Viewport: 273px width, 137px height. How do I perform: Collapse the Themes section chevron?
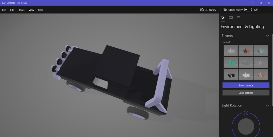pyautogui.click(x=267, y=35)
